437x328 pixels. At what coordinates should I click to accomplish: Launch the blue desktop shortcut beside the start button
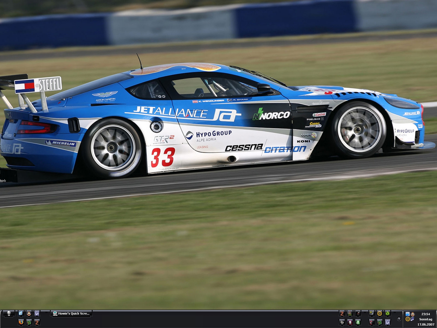[21, 314]
